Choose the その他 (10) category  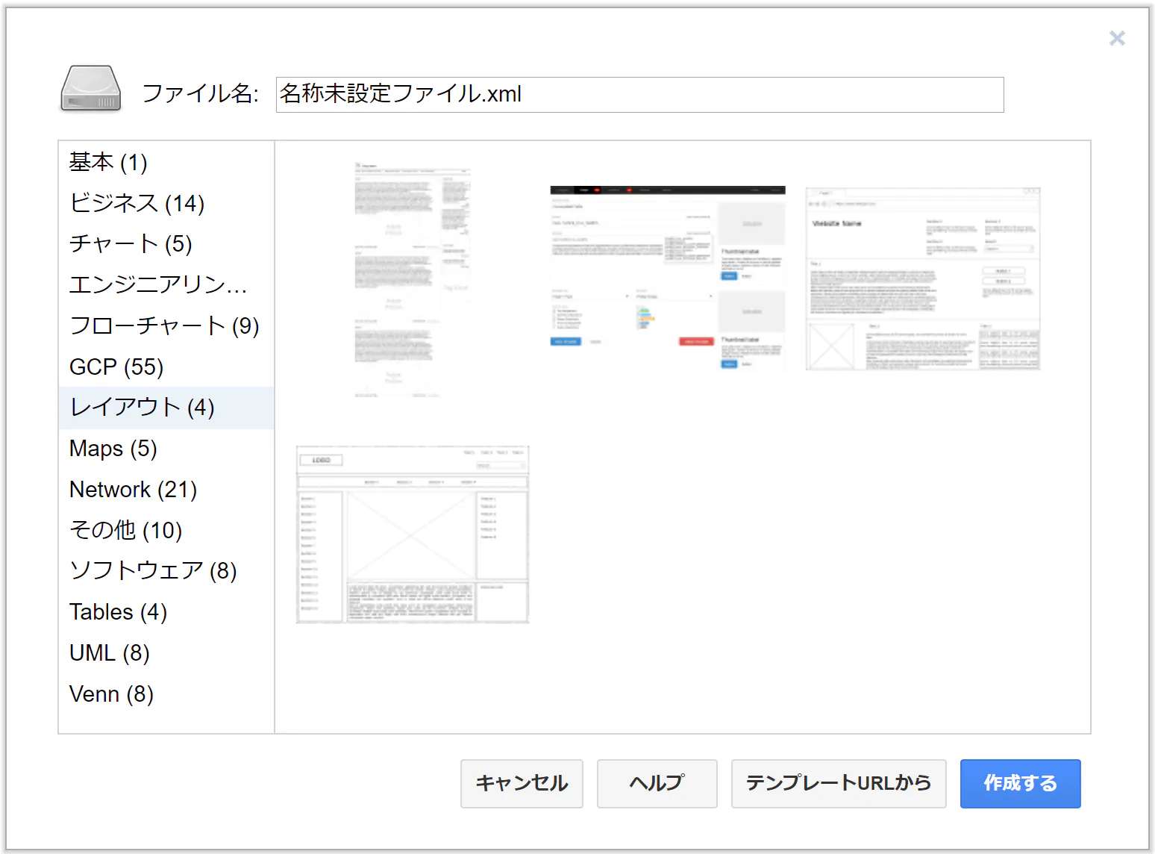coord(166,530)
